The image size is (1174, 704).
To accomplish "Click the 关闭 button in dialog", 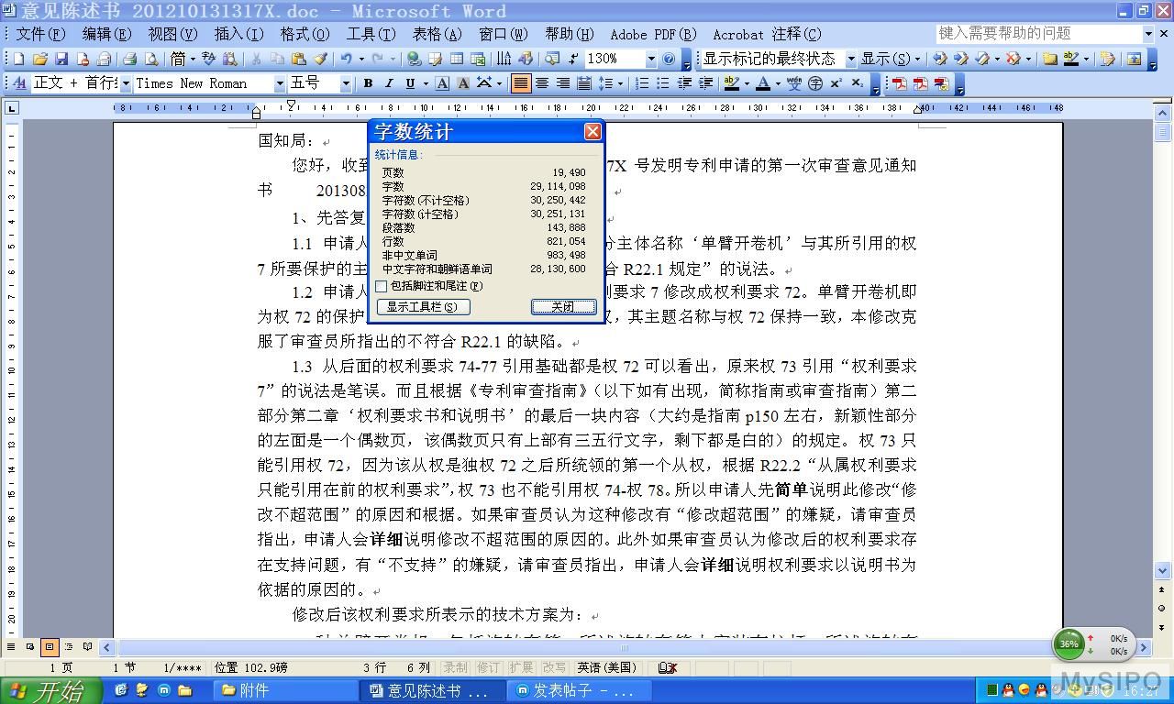I will [563, 306].
